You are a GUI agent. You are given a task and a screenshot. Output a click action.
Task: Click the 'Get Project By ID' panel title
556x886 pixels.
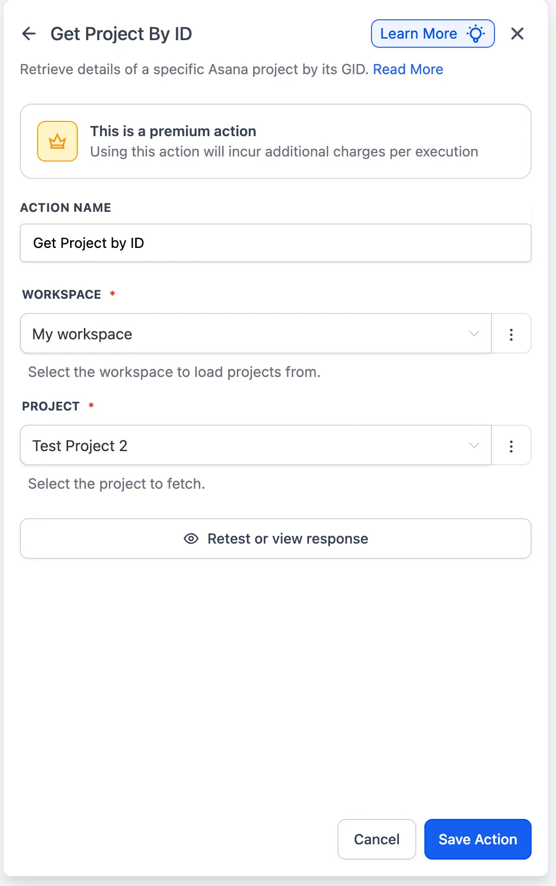121,34
